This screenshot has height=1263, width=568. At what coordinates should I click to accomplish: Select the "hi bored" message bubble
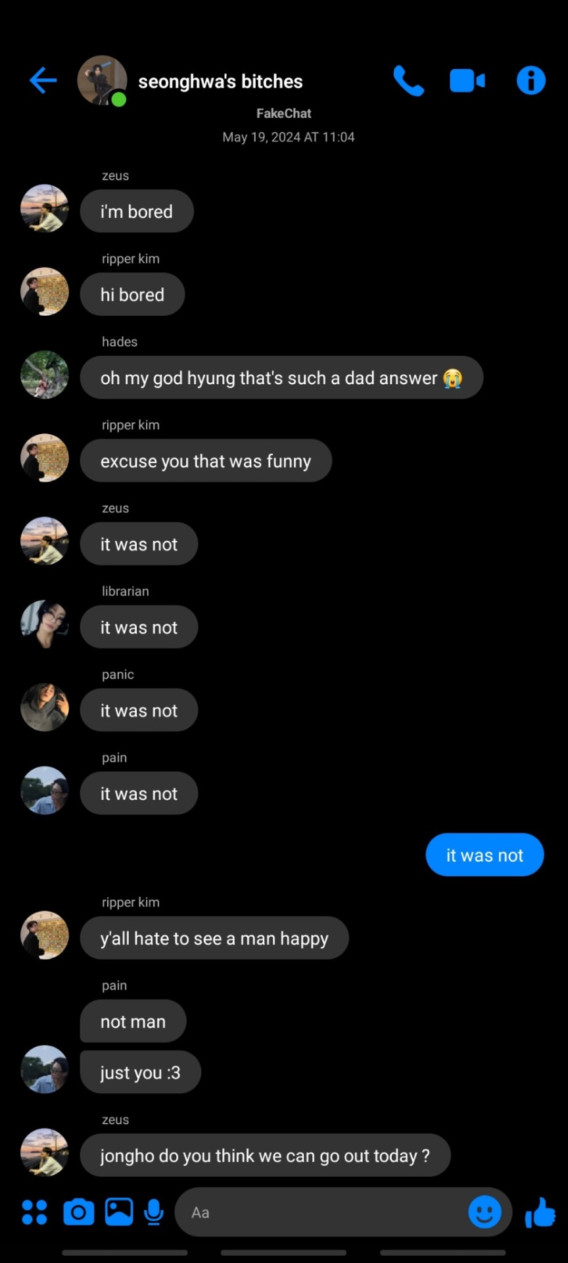[132, 295]
